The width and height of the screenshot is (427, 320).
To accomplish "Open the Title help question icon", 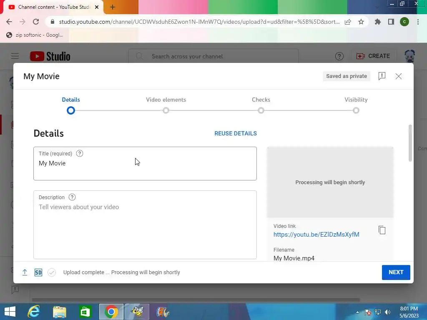I will tap(80, 153).
